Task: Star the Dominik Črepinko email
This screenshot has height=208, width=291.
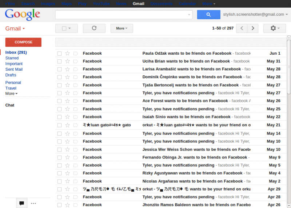Action: (x=68, y=77)
